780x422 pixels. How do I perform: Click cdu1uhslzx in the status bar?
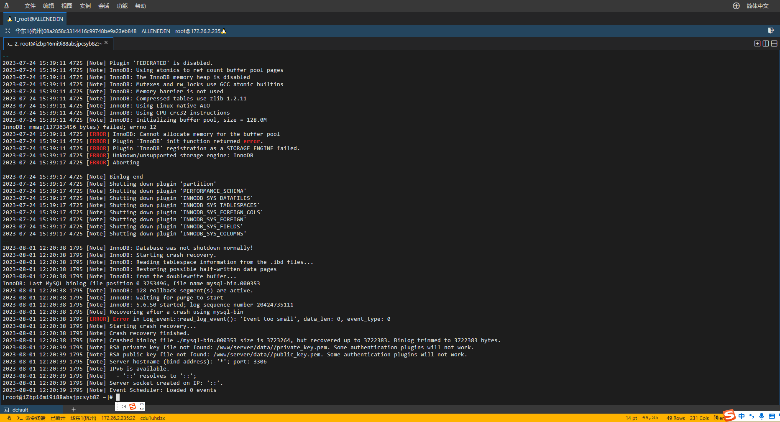[153, 418]
